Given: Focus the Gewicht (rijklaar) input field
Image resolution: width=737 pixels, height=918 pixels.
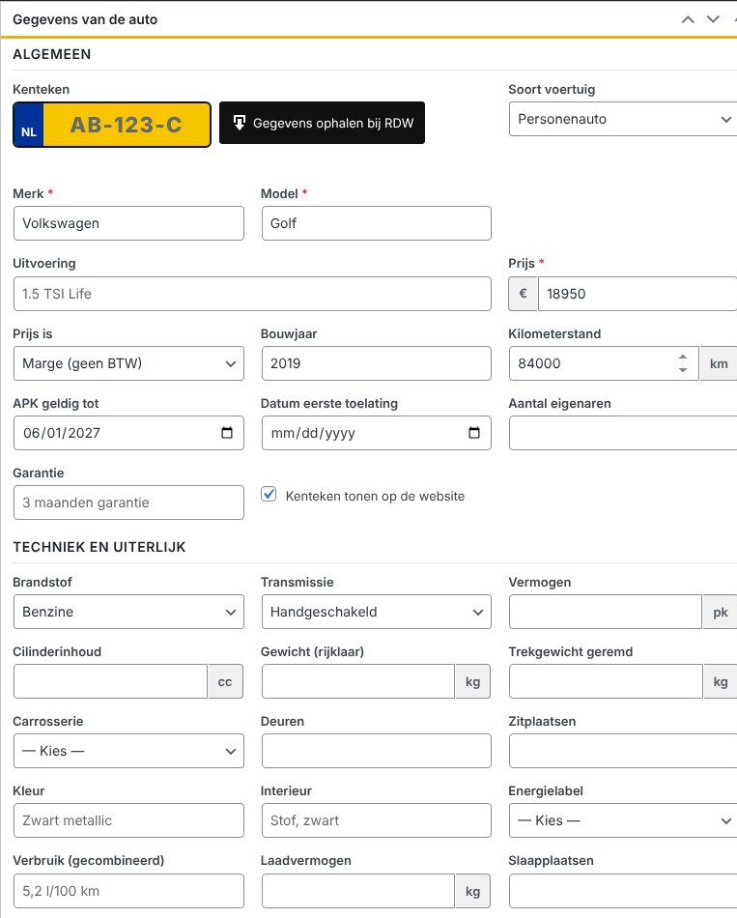Looking at the screenshot, I should [358, 681].
